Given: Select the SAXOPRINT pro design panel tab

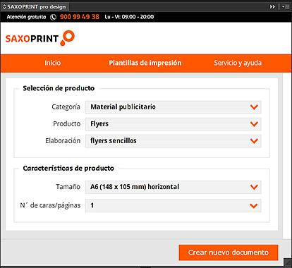Looking at the screenshot, I should (x=35, y=7).
